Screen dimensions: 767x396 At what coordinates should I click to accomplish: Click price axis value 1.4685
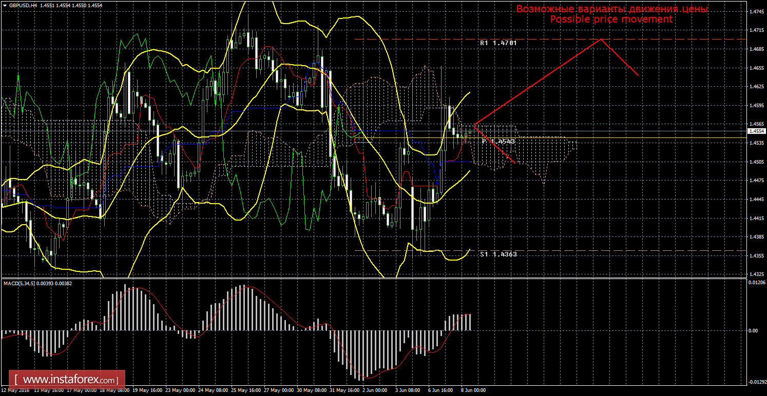click(756, 50)
